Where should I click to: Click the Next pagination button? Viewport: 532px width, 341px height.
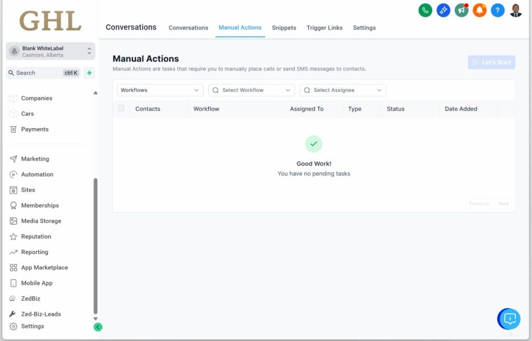pyautogui.click(x=503, y=203)
